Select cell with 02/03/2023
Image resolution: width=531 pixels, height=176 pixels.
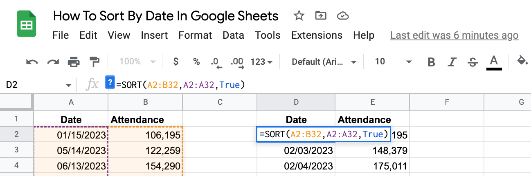(296, 150)
